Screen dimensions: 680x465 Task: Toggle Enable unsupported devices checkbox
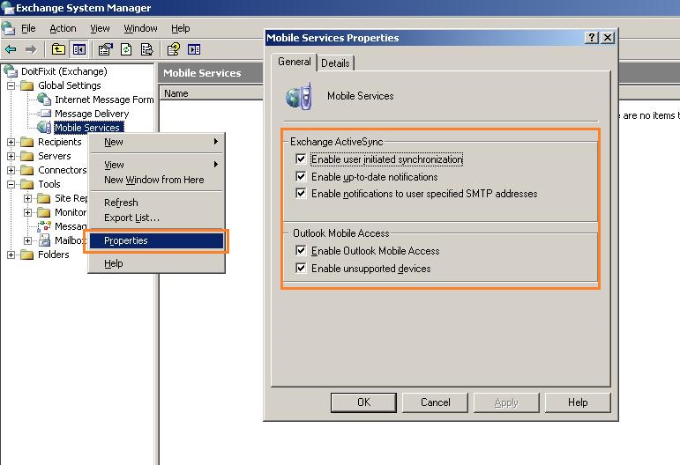tap(301, 268)
